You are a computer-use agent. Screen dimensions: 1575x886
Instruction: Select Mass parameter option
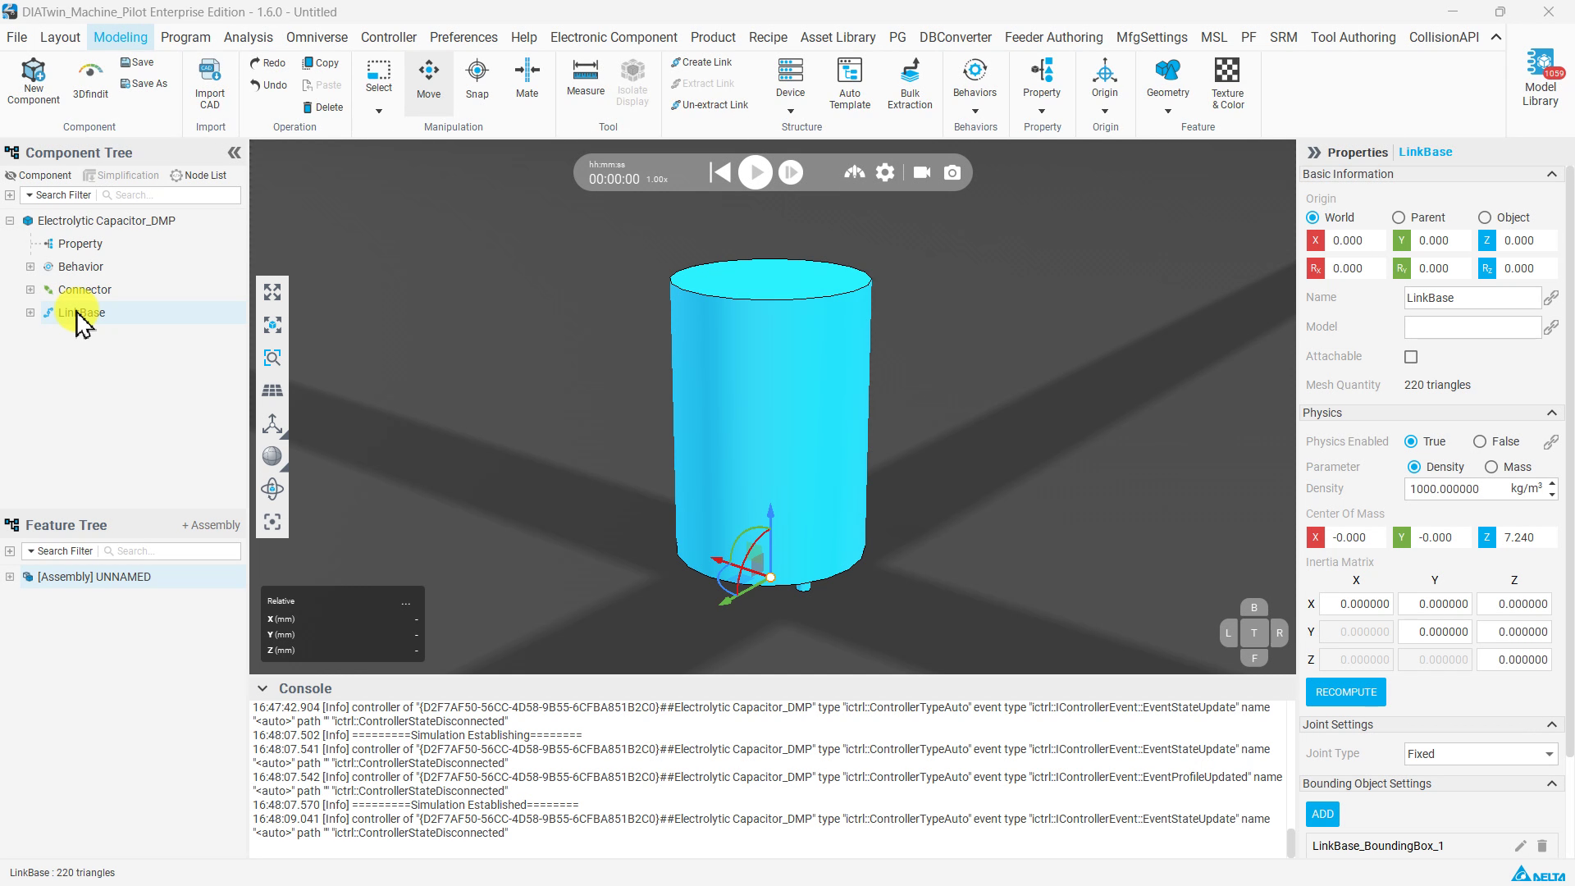pos(1491,467)
